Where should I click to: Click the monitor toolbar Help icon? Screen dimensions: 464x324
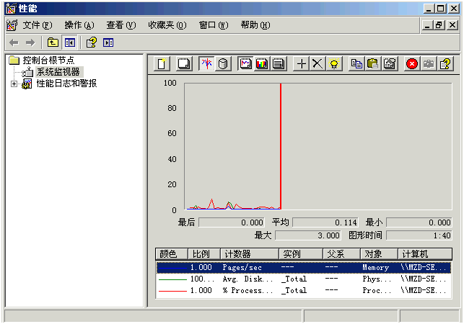445,63
